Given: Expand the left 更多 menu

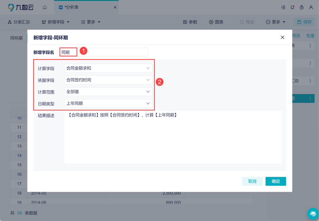Looking at the screenshot, I should tap(91, 22).
